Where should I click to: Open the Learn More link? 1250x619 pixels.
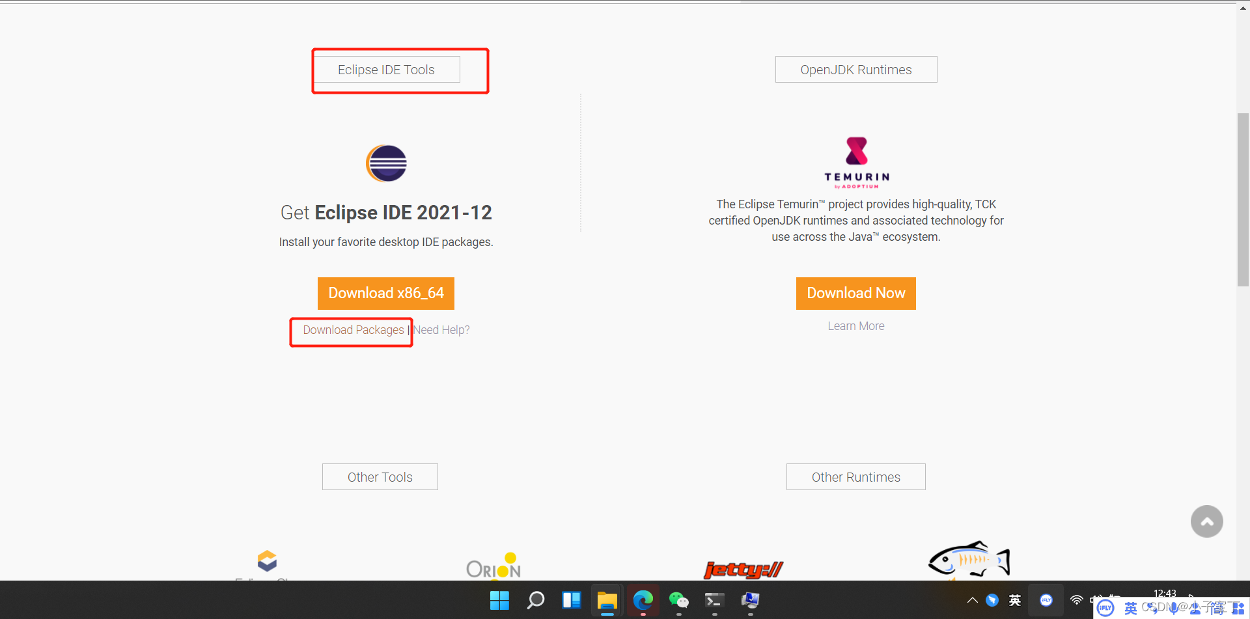[x=856, y=326]
